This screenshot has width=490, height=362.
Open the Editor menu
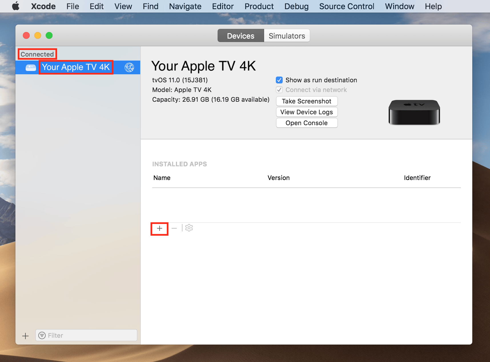coord(223,6)
